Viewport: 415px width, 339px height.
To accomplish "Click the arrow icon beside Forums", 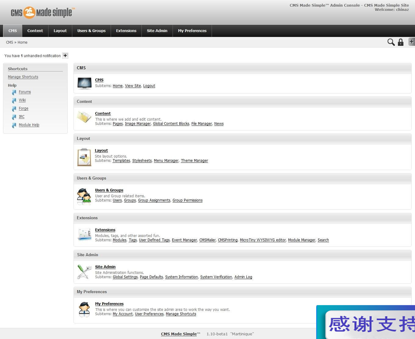I will point(14,92).
